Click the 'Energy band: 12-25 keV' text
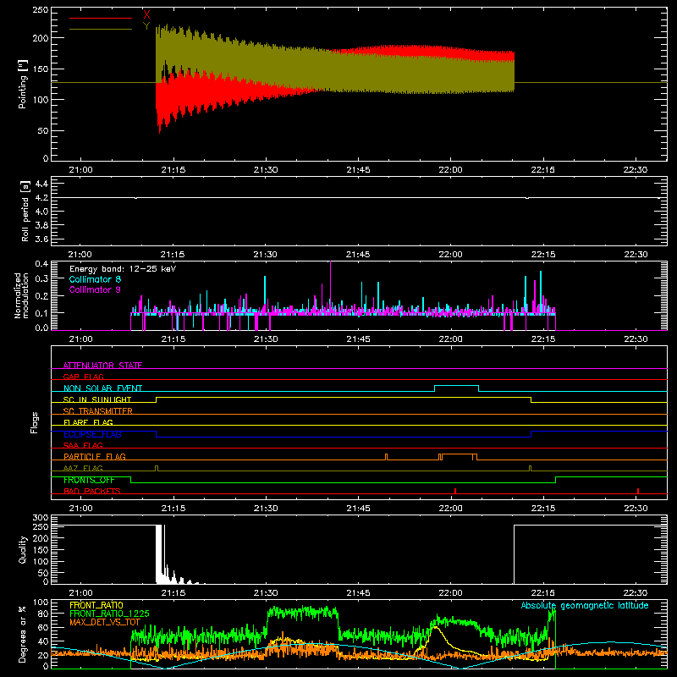 (123, 269)
